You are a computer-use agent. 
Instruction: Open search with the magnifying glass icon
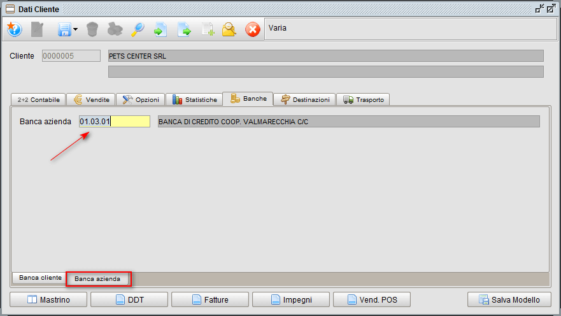tap(138, 29)
